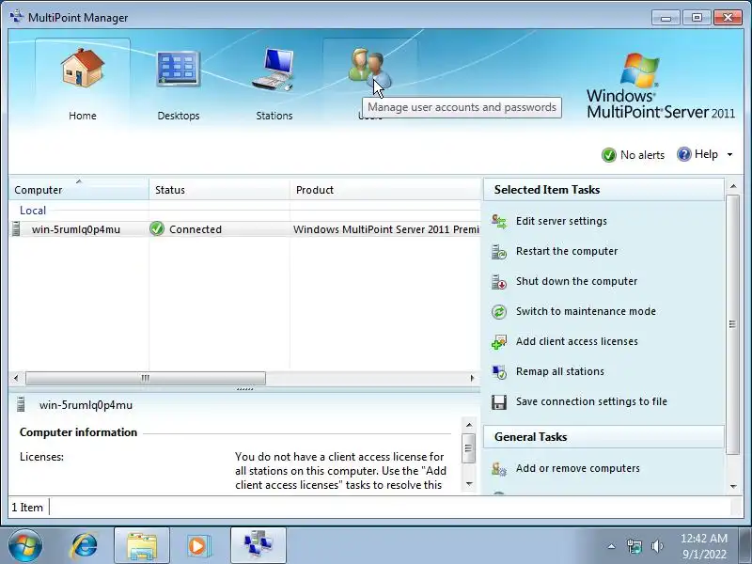Click Shut down the computer link
The image size is (752, 564).
[576, 281]
